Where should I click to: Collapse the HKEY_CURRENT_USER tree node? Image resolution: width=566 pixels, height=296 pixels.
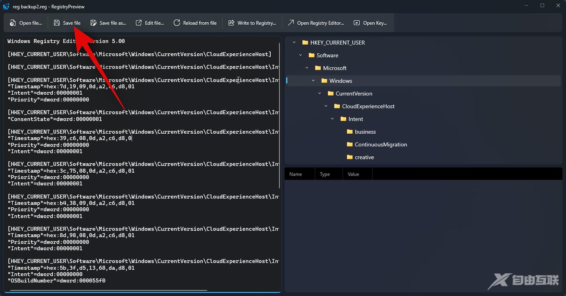pos(294,43)
